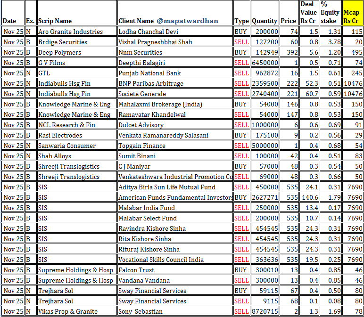
Task: Click the 'Price' column header
Action: (289, 13)
